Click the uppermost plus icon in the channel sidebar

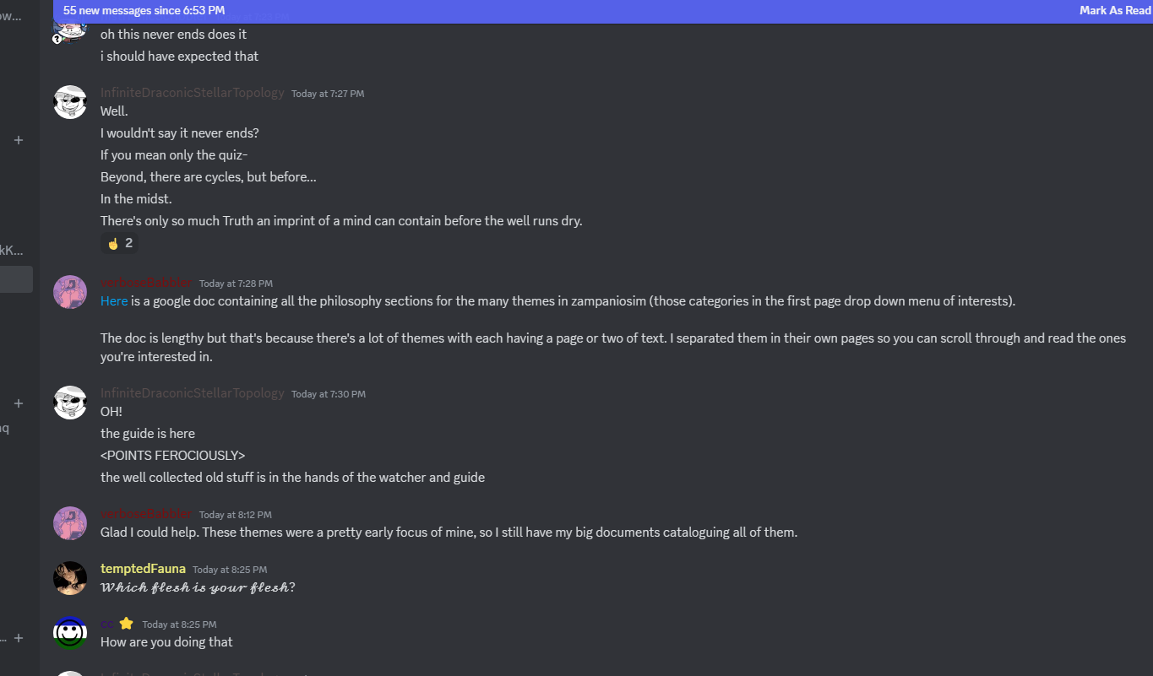click(x=19, y=140)
